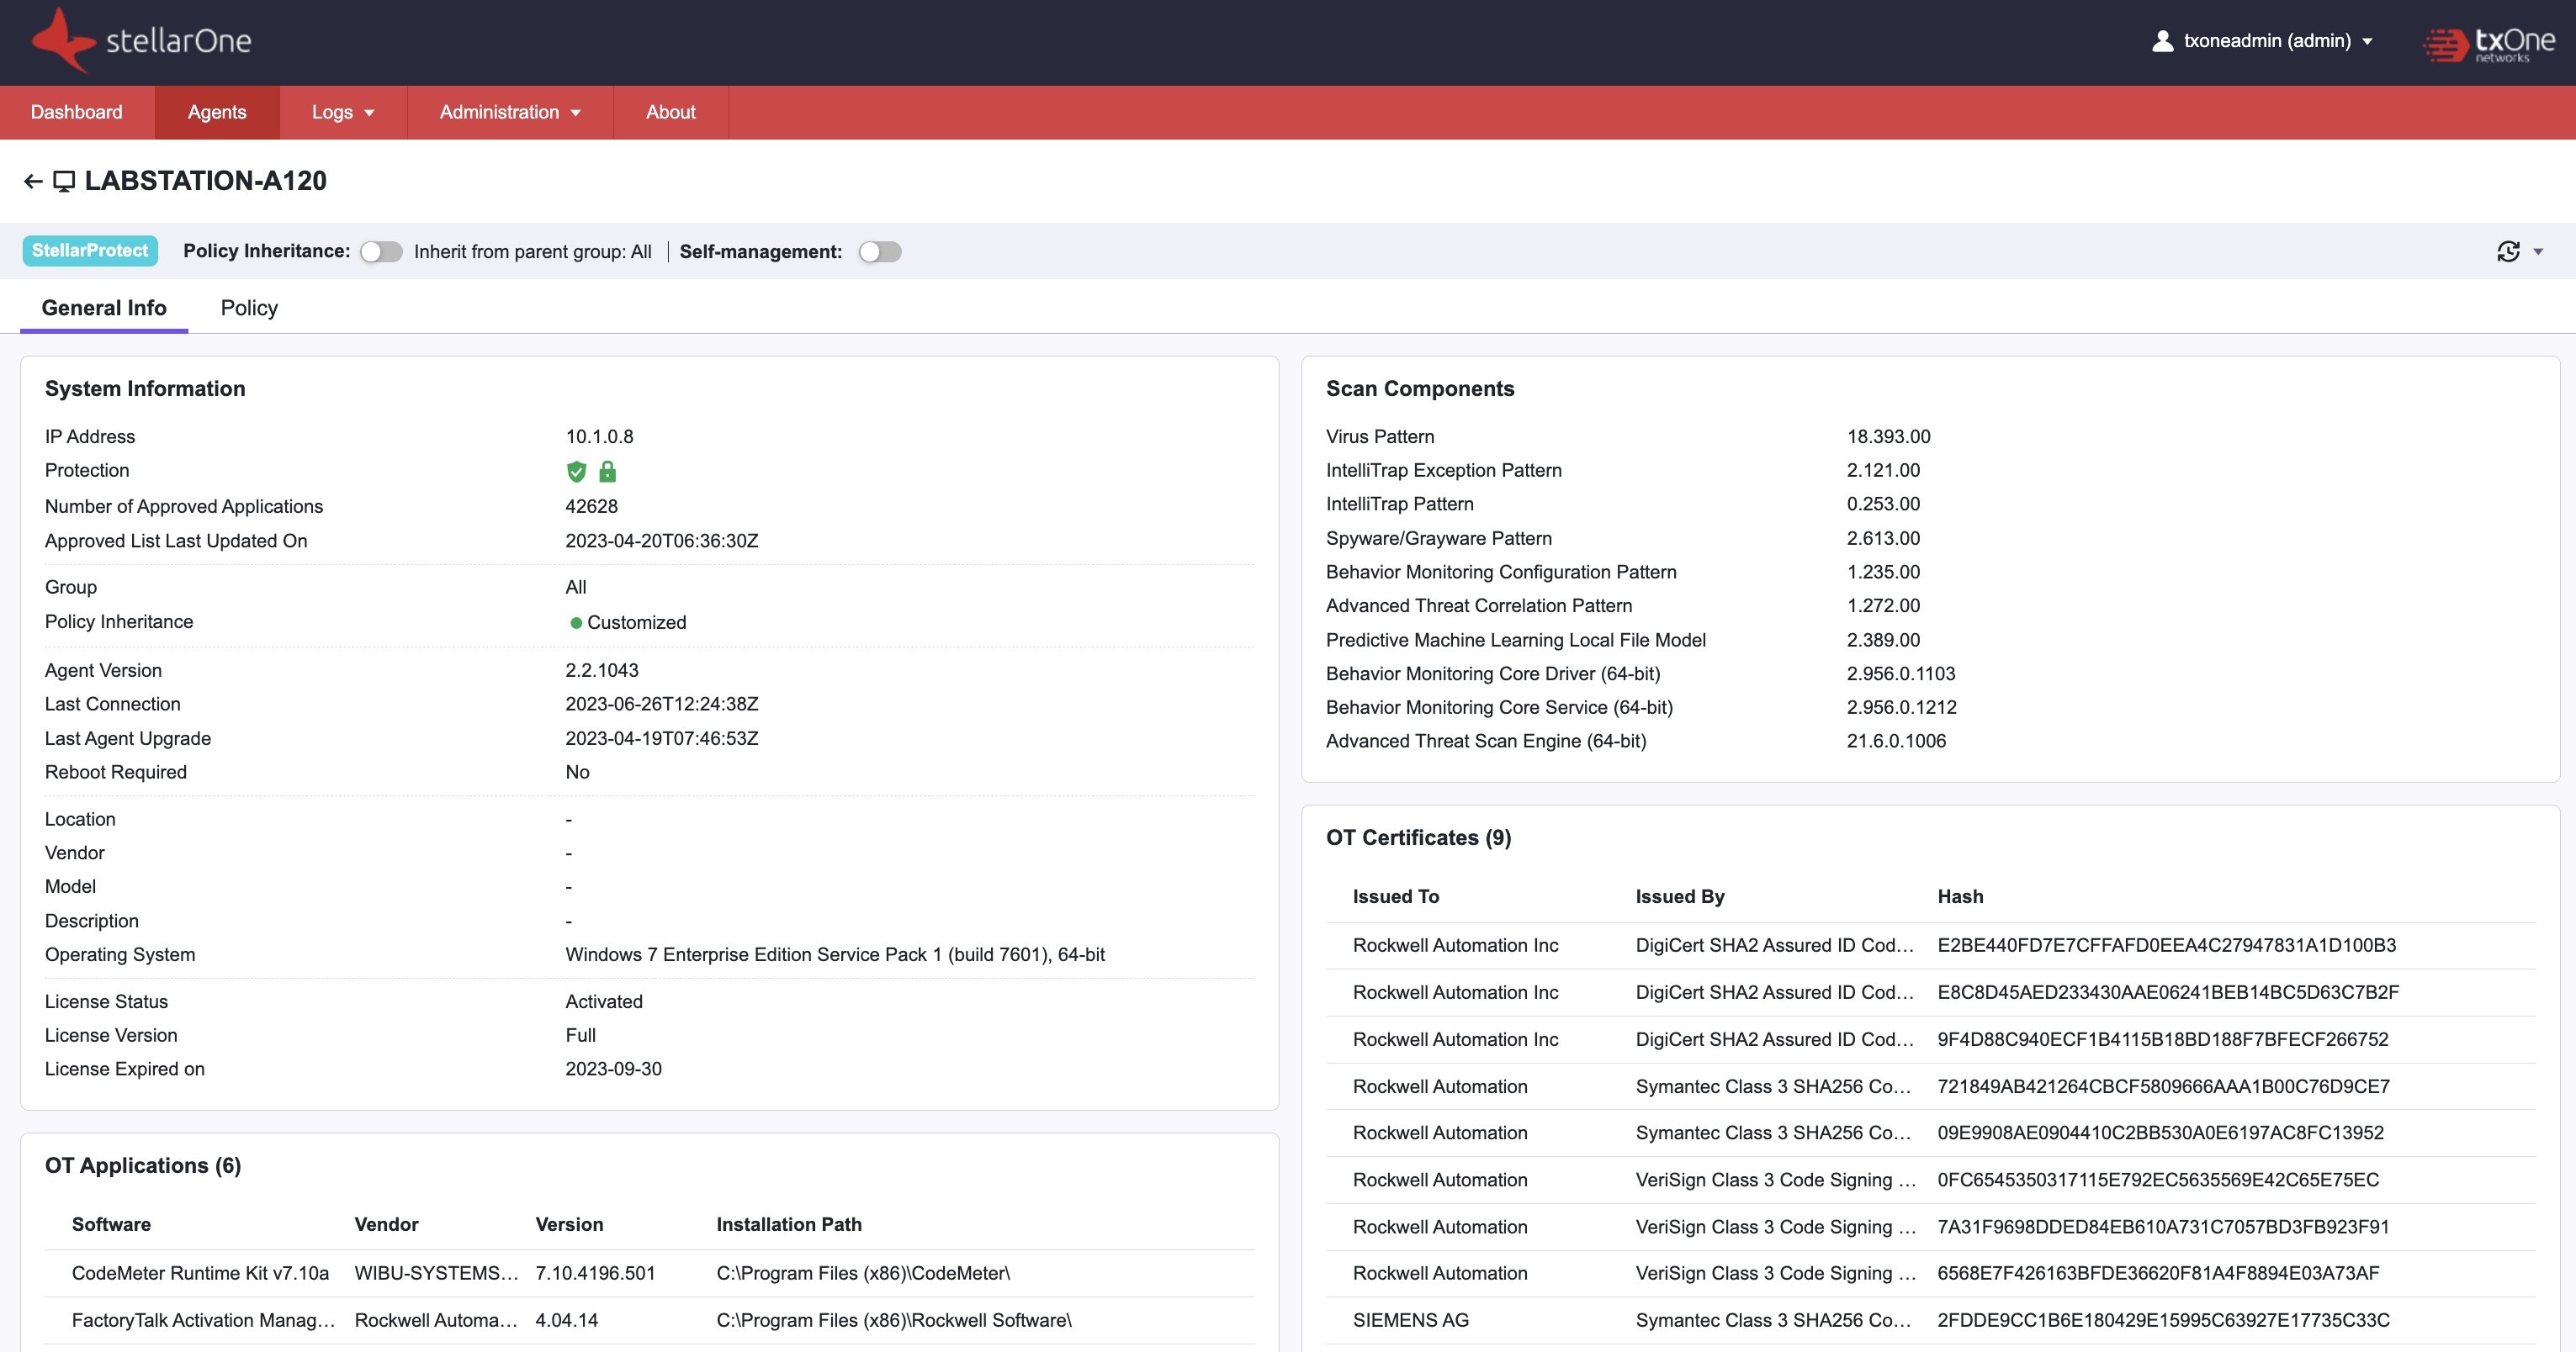2576x1352 pixels.
Task: Click the SIEMENS AG certificate row
Action: (1930, 1320)
